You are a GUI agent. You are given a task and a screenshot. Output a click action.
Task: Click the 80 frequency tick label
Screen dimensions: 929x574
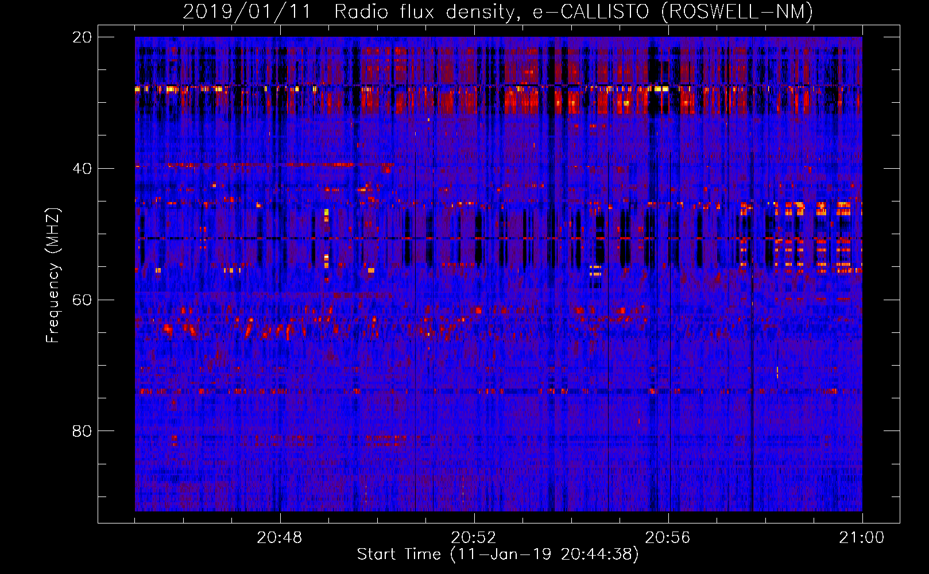[x=82, y=431]
